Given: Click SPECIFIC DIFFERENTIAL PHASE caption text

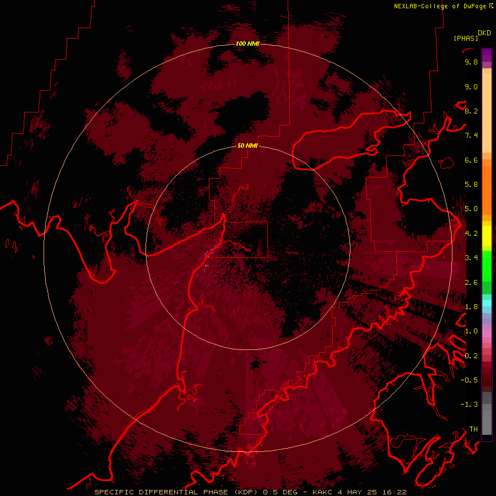Looking at the screenshot, I should coord(161,492).
